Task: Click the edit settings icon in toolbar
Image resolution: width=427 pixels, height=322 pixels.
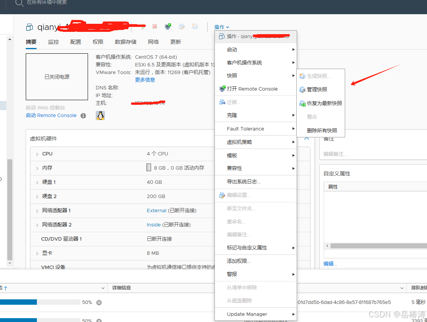Action: 182,26
